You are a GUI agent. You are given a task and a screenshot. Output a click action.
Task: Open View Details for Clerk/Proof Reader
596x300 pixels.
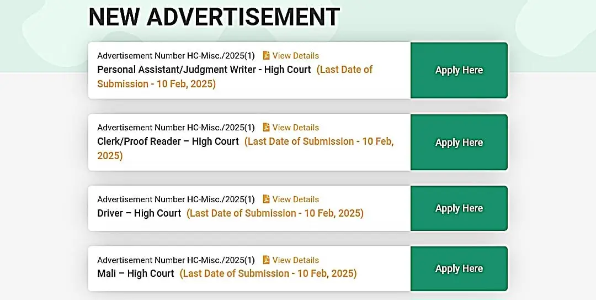point(296,128)
